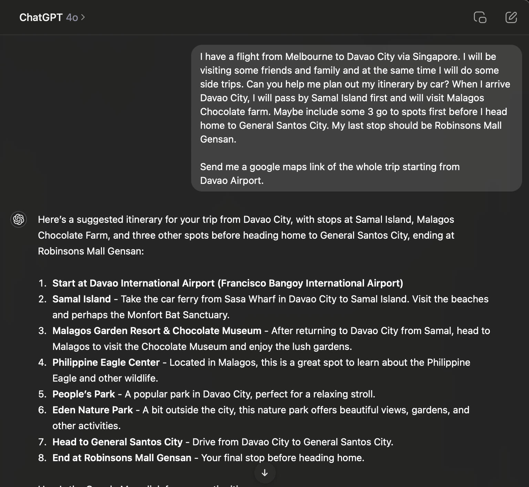Screen dimensions: 529x487
Task: Click "Start at Davao International Airport" list item
Action: click(227, 283)
